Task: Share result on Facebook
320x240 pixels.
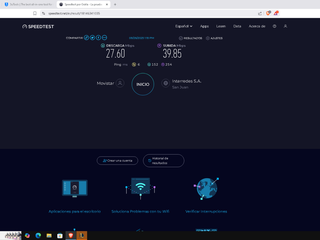Action: pos(98,38)
